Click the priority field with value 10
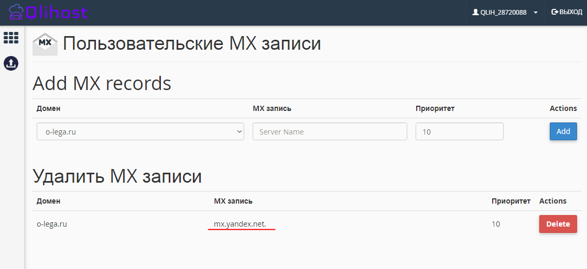 pos(459,131)
